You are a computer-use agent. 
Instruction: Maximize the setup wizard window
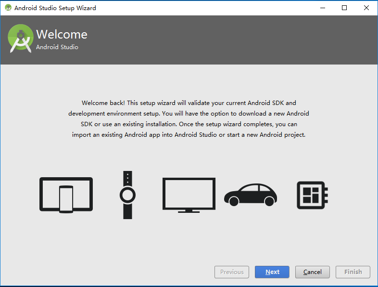(344, 8)
